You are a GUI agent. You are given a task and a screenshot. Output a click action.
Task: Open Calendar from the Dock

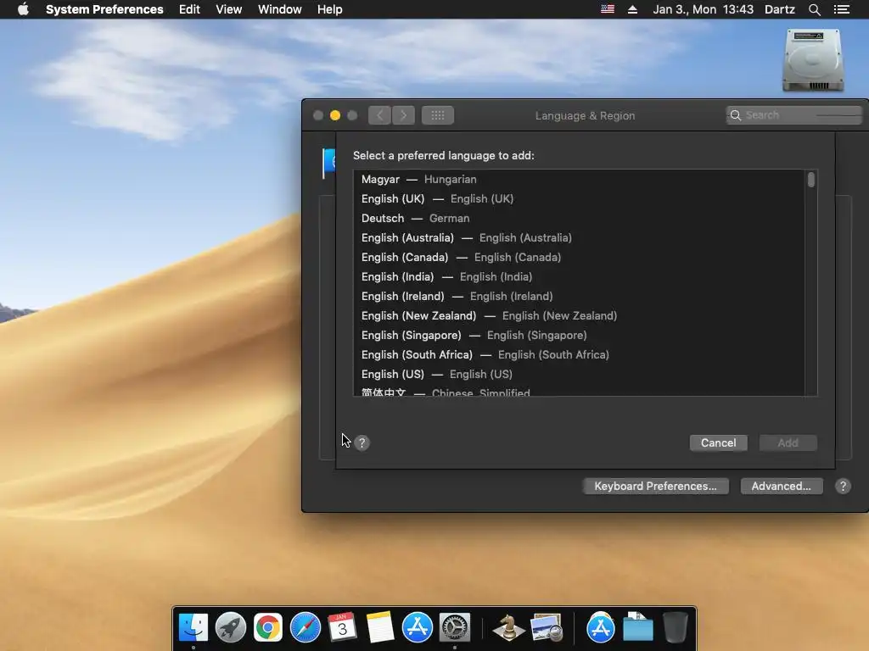(343, 627)
